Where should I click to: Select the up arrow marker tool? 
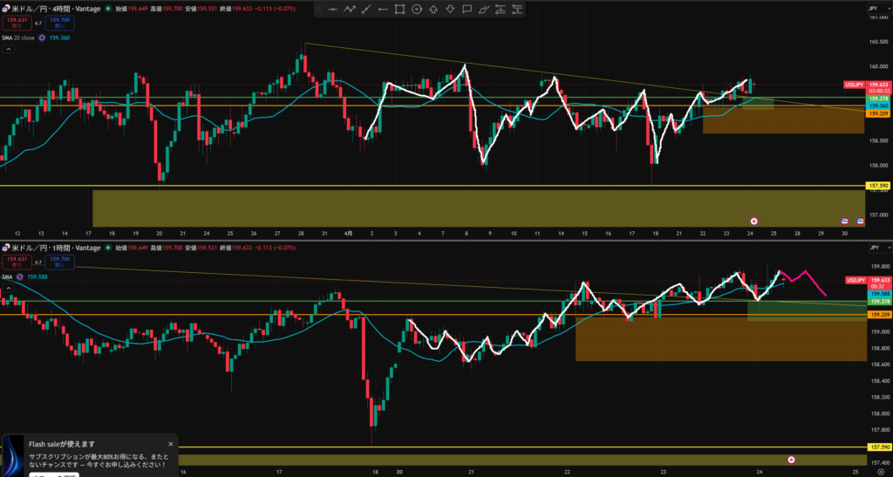(433, 10)
